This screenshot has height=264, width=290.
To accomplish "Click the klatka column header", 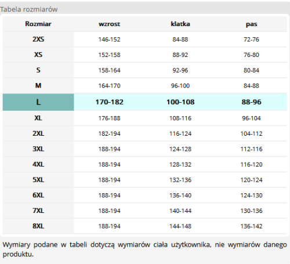I will click(180, 24).
